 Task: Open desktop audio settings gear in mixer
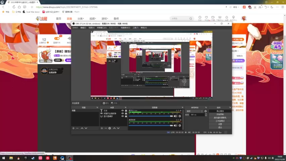point(180,126)
